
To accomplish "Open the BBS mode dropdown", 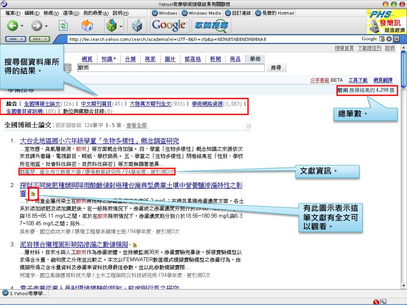I will pos(39,39).
